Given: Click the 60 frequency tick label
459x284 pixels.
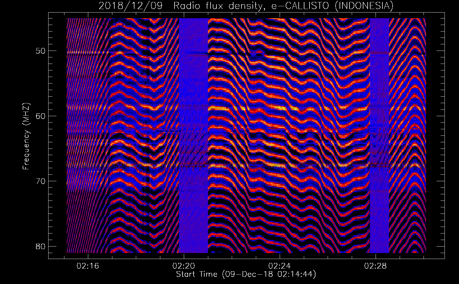Looking at the screenshot, I should pyautogui.click(x=40, y=116).
